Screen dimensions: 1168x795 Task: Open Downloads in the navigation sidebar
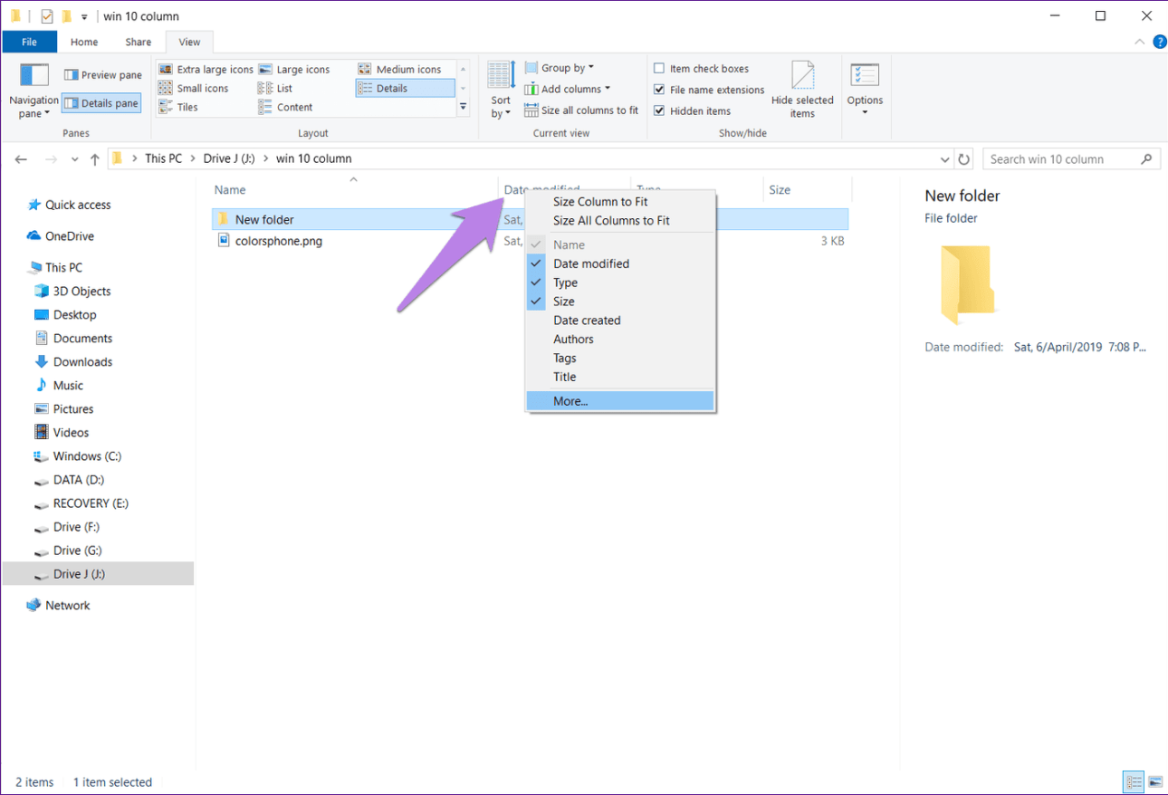click(82, 362)
